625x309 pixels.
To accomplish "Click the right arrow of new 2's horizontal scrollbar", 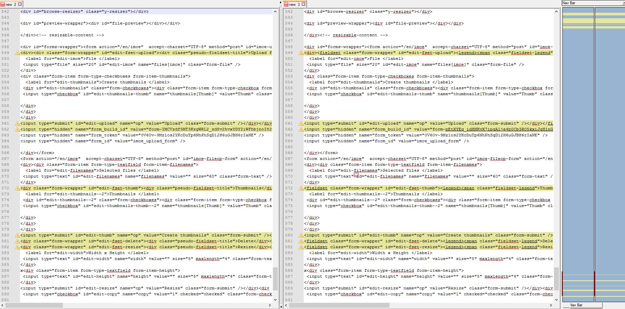I will [x=270, y=305].
